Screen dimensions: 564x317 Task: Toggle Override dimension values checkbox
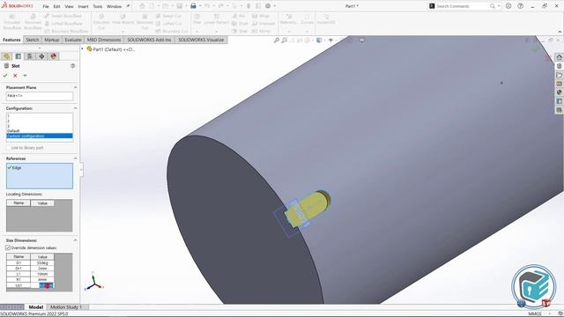click(x=8, y=248)
